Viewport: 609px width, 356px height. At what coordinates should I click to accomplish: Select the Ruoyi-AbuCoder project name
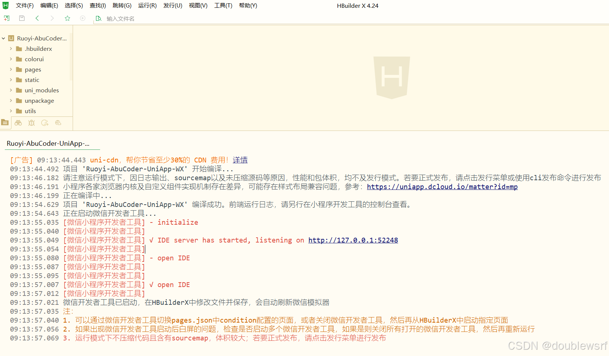pos(42,38)
